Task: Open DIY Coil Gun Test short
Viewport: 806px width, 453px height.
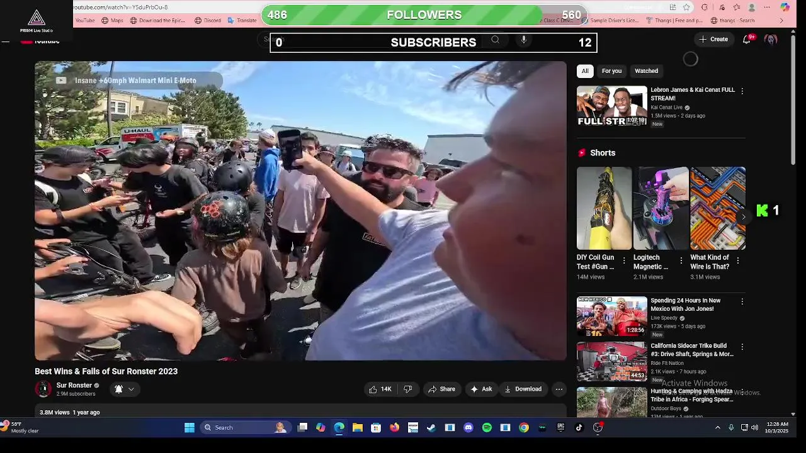Action: coord(604,208)
